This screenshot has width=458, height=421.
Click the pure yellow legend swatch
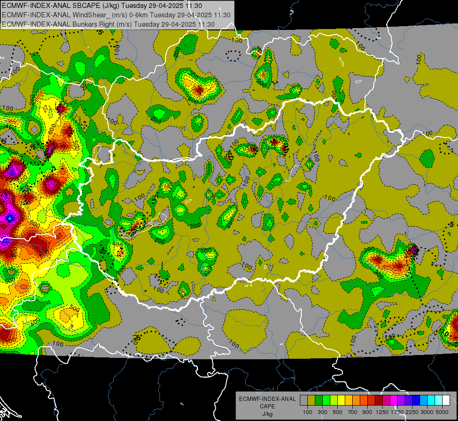(x=341, y=400)
